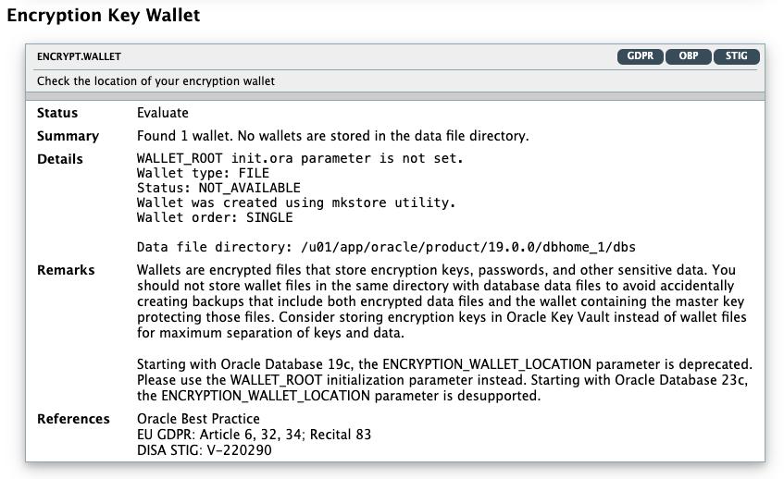
Task: Click the 'Wallet order: SINGLE' line
Action: point(215,218)
